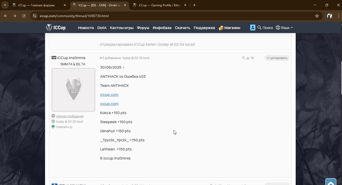The width and height of the screenshot is (342, 185).
Task: Go back to previous page
Action: click(6, 16)
